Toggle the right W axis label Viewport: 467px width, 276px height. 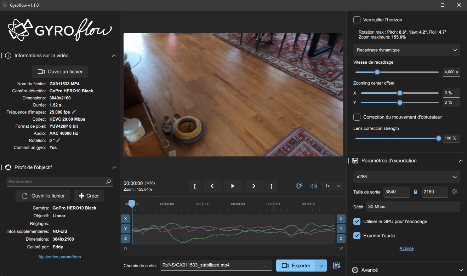341,248
